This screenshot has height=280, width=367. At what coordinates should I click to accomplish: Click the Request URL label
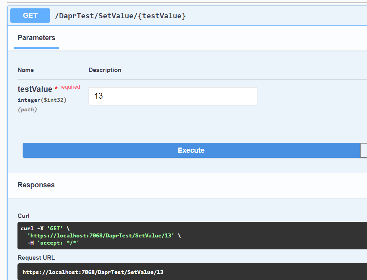click(x=36, y=257)
